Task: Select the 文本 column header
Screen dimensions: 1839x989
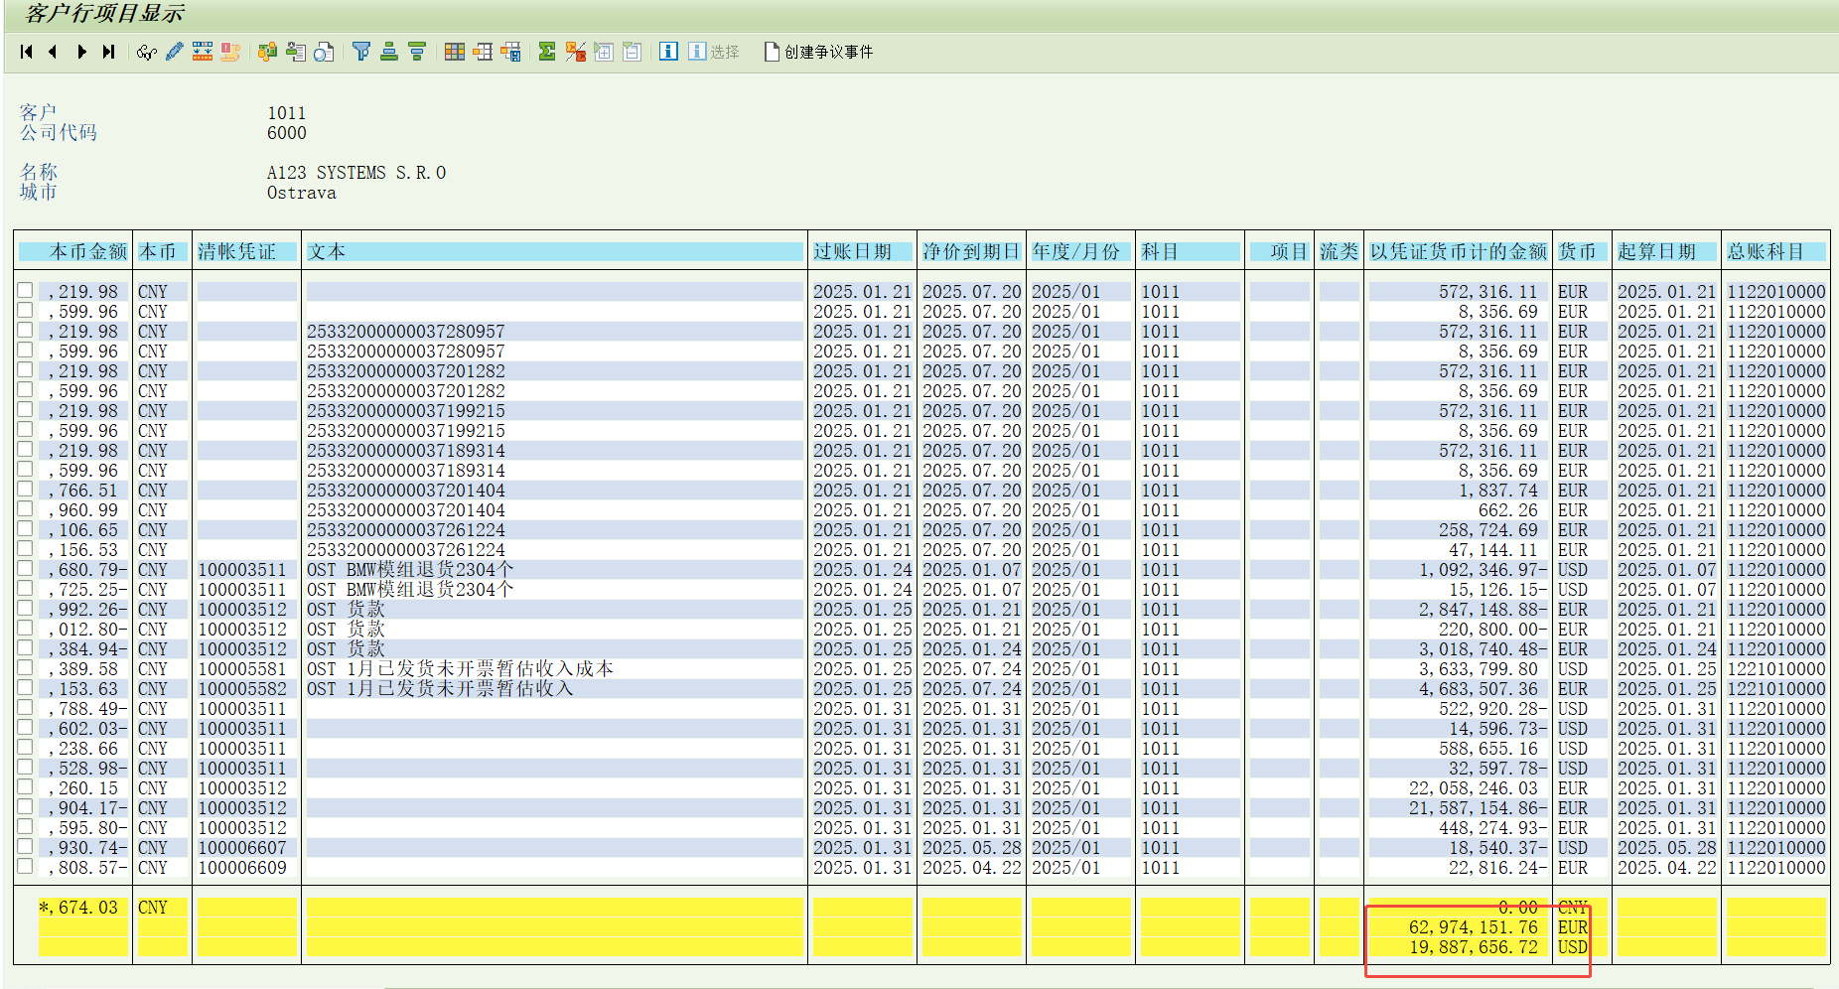Action: click(554, 252)
